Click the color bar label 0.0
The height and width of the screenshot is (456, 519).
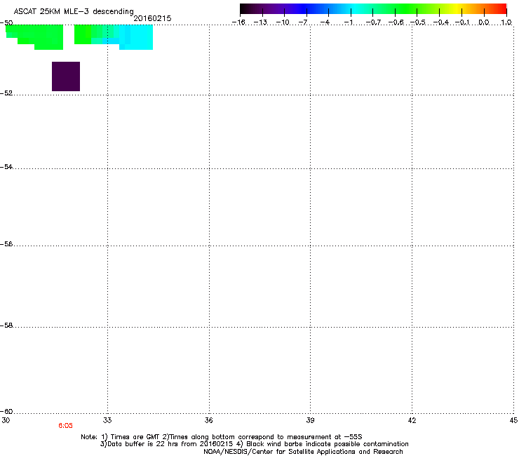pos(484,22)
